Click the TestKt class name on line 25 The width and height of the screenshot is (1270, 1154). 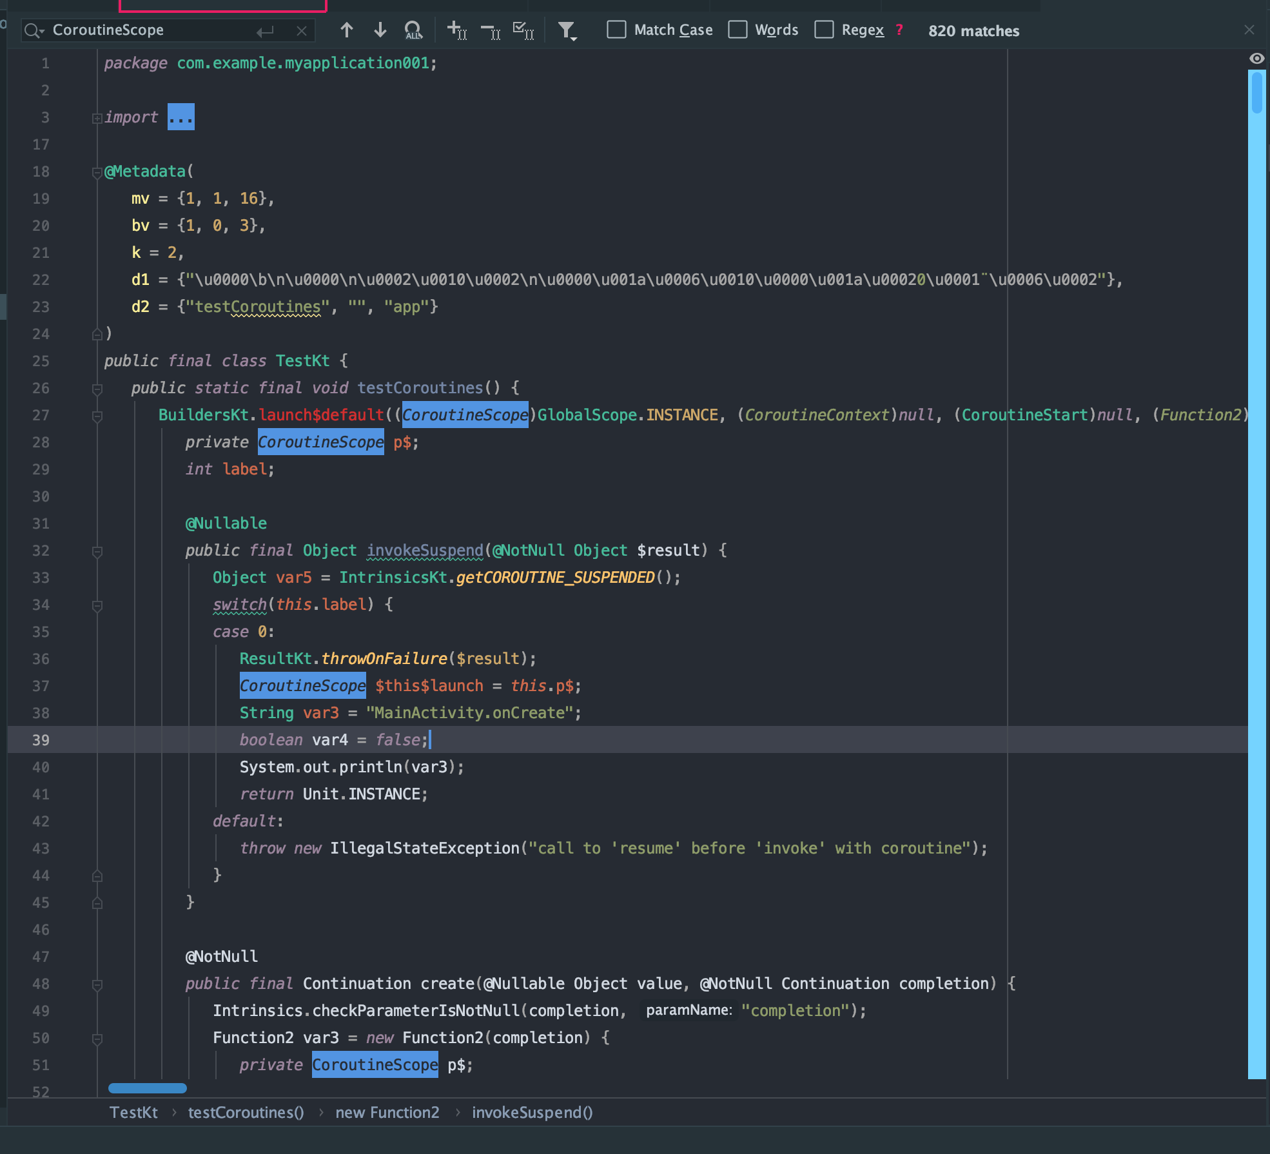click(302, 361)
